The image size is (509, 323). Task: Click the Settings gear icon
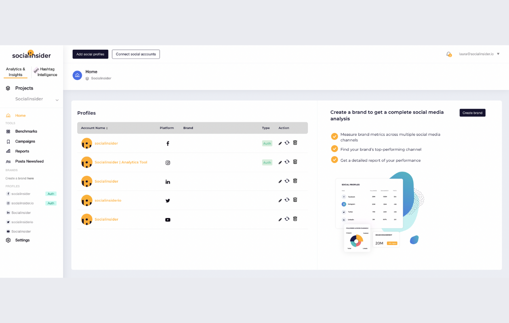8,240
